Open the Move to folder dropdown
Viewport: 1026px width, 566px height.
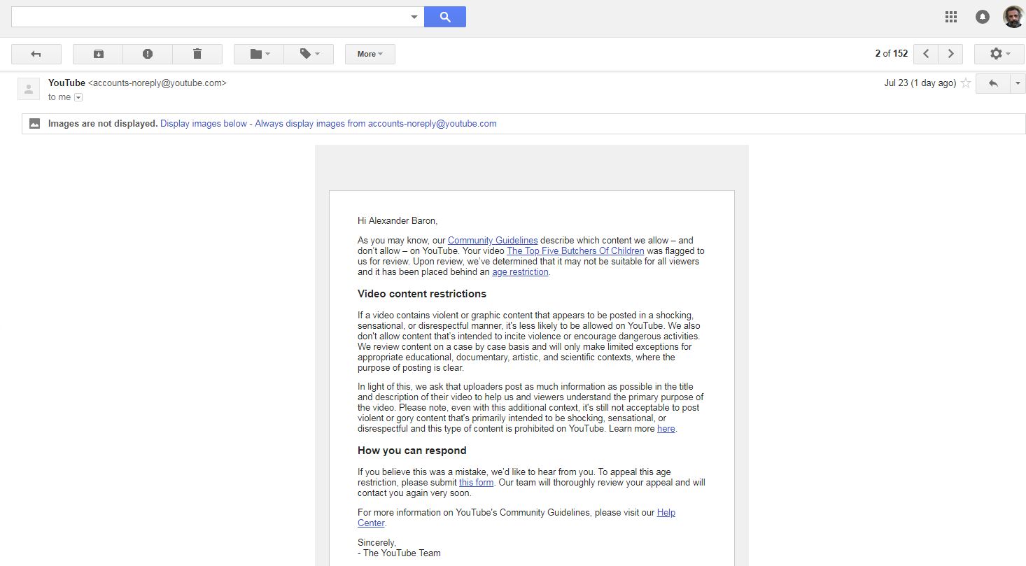pos(259,54)
